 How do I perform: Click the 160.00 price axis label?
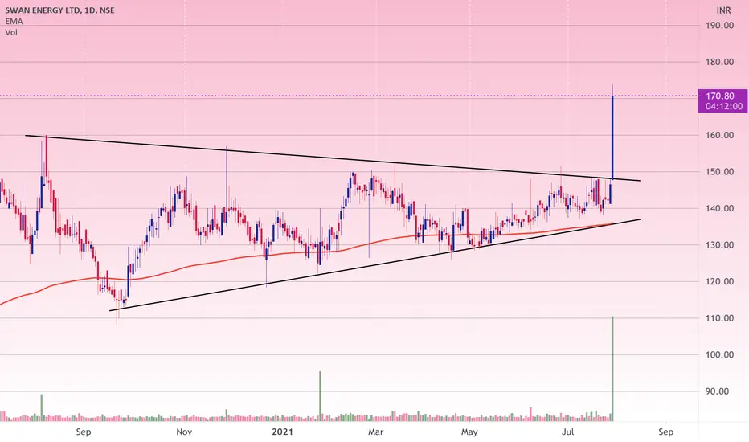[720, 135]
